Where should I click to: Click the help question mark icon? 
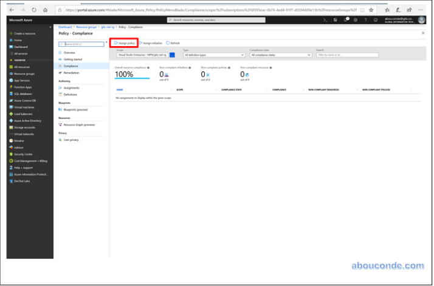[365, 20]
